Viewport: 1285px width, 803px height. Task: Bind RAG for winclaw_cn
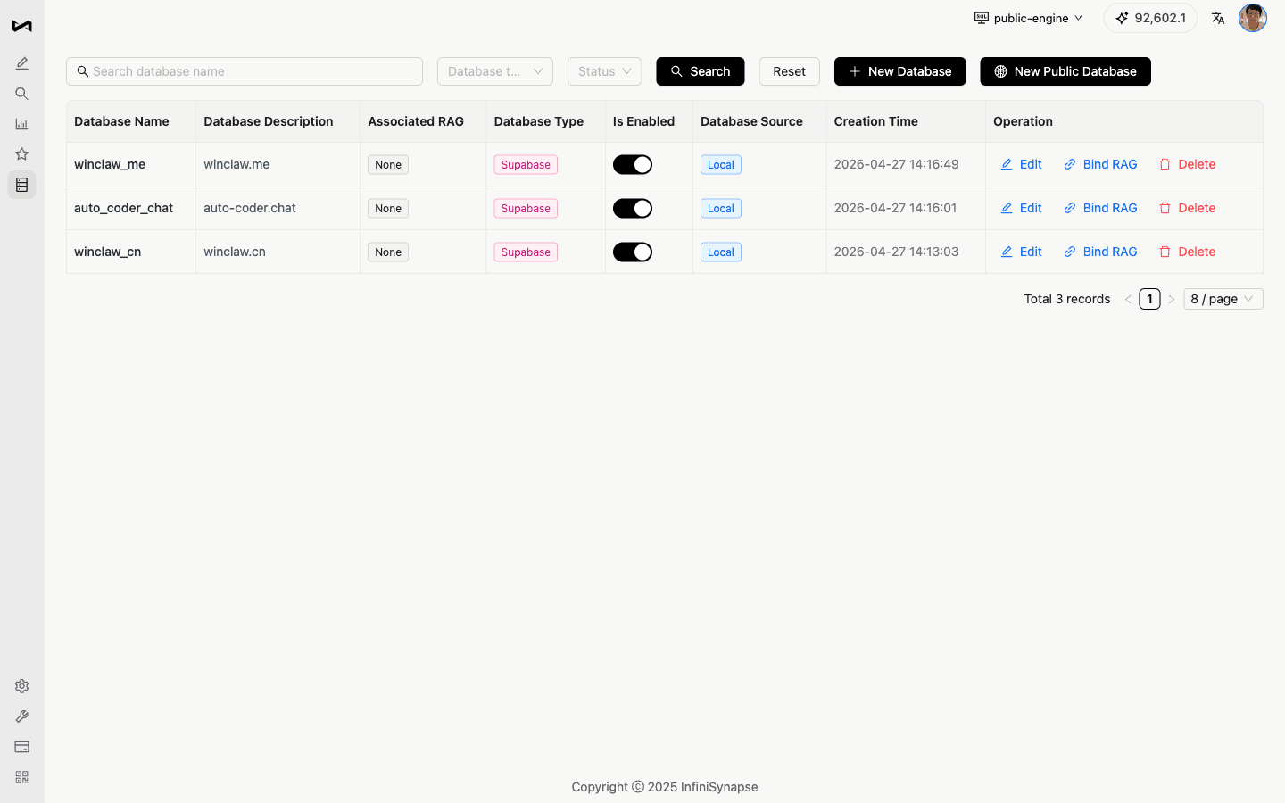point(1100,252)
